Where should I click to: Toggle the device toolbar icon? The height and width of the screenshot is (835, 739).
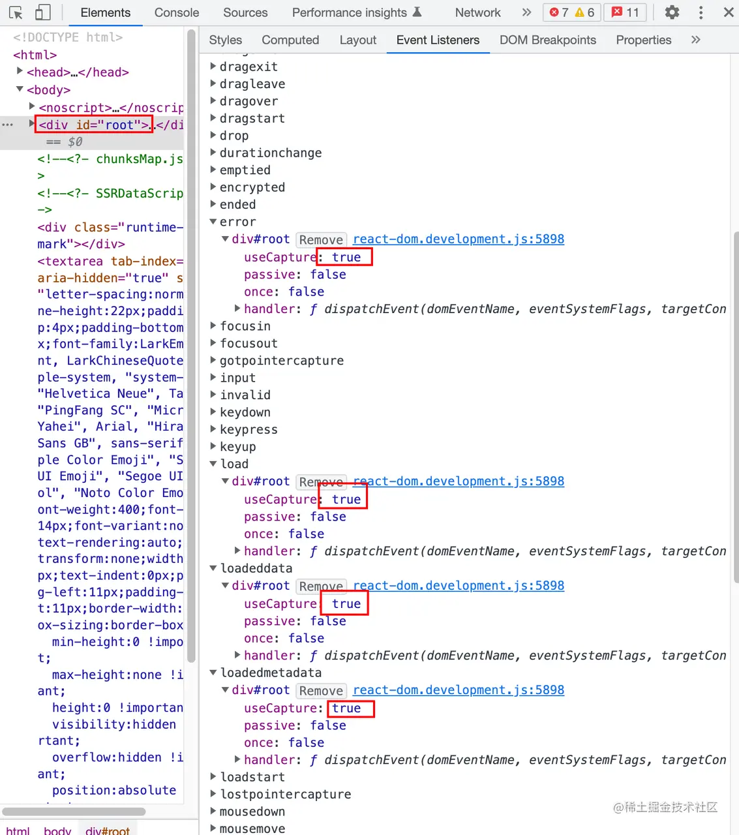click(x=42, y=12)
